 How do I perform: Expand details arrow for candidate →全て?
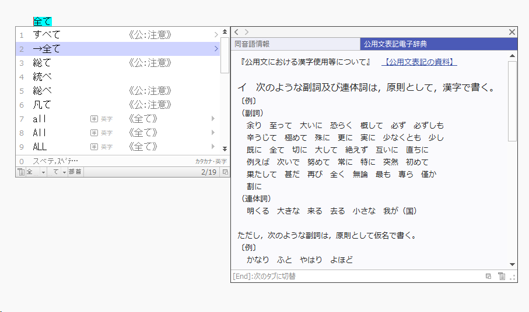tap(216, 49)
